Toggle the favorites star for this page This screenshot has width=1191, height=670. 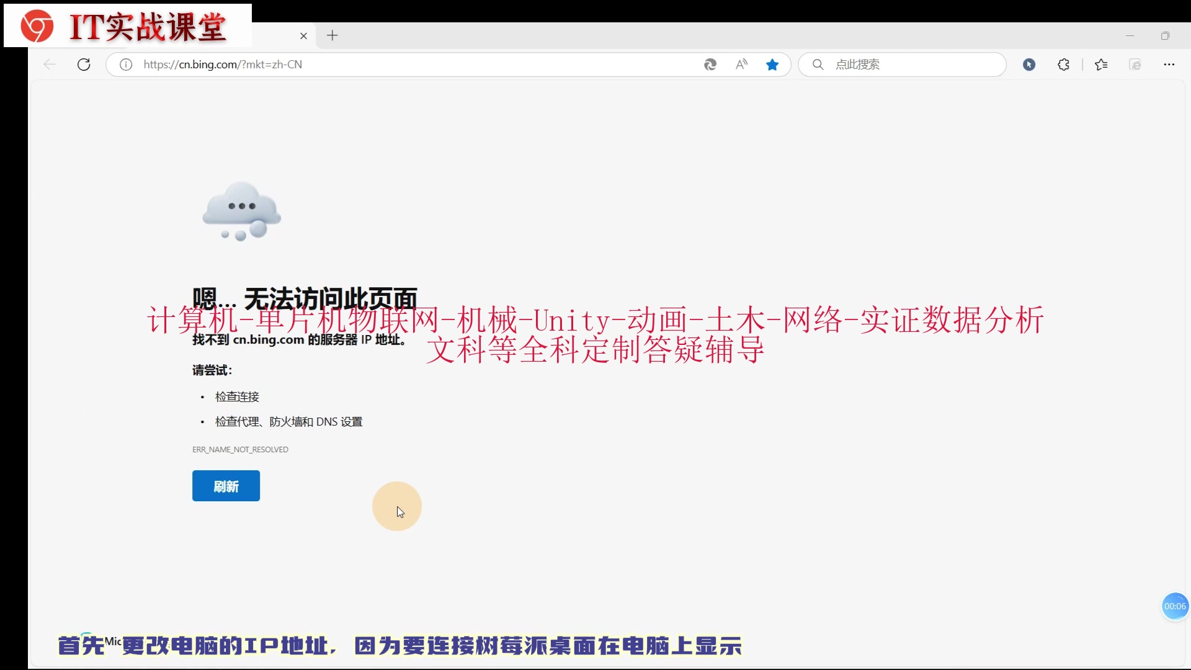click(772, 65)
